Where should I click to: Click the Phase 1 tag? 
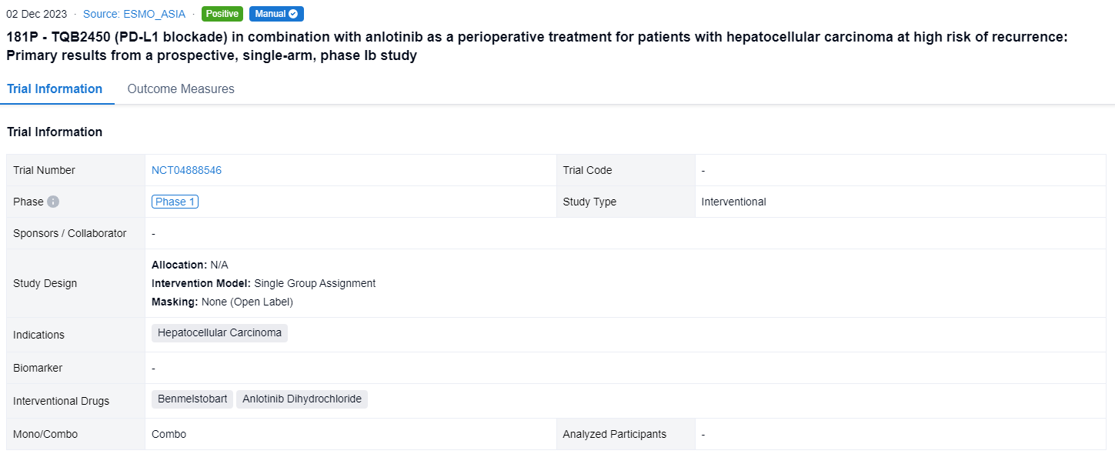pos(175,202)
